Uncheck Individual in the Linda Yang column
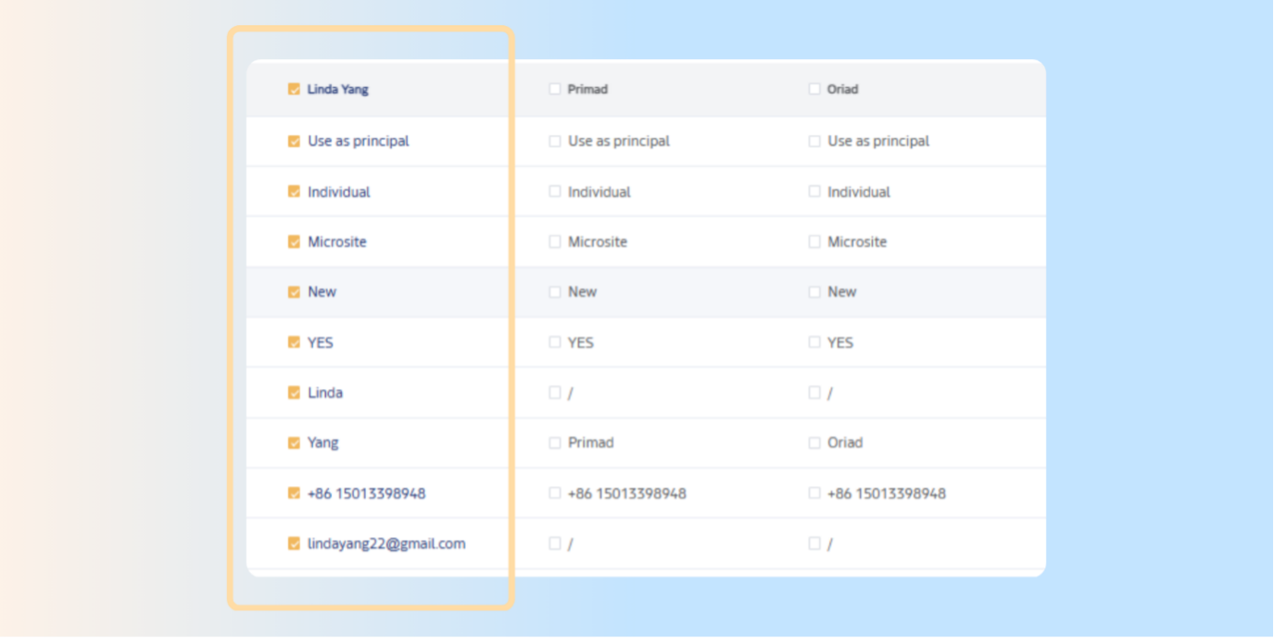The image size is (1274, 639). pyautogui.click(x=294, y=193)
